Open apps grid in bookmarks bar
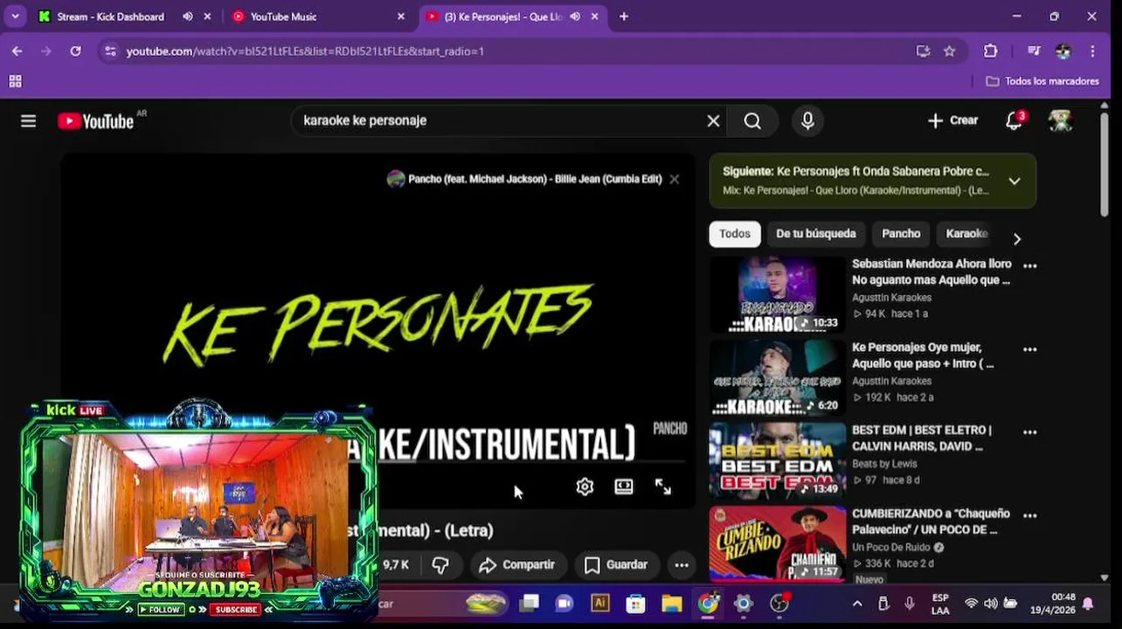 (x=15, y=81)
